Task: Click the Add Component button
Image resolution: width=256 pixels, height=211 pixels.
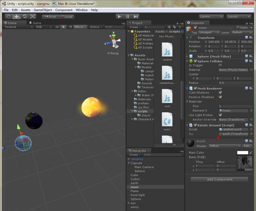Action: click(219, 179)
